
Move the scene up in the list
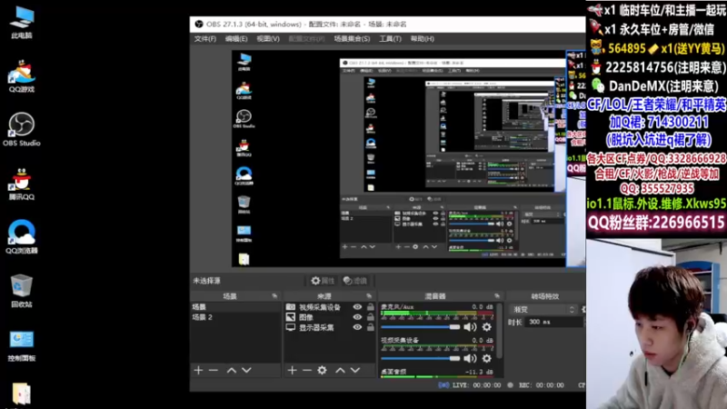coord(232,370)
